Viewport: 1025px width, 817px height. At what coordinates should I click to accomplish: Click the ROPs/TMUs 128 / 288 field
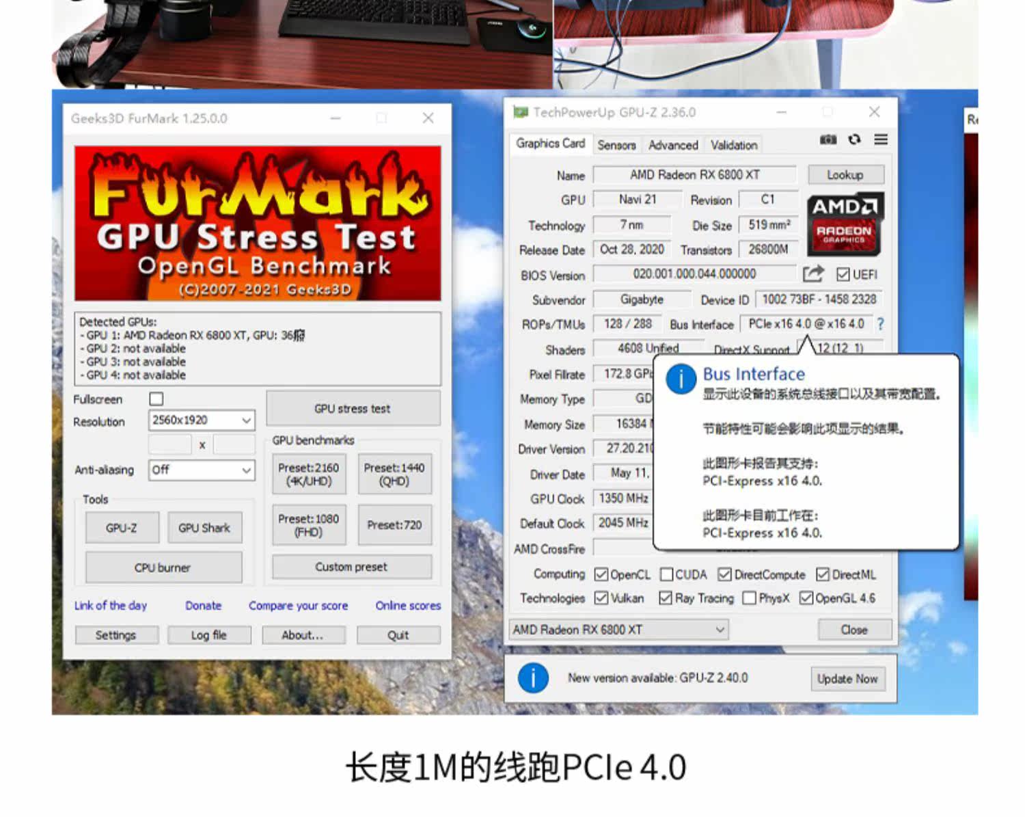click(627, 324)
